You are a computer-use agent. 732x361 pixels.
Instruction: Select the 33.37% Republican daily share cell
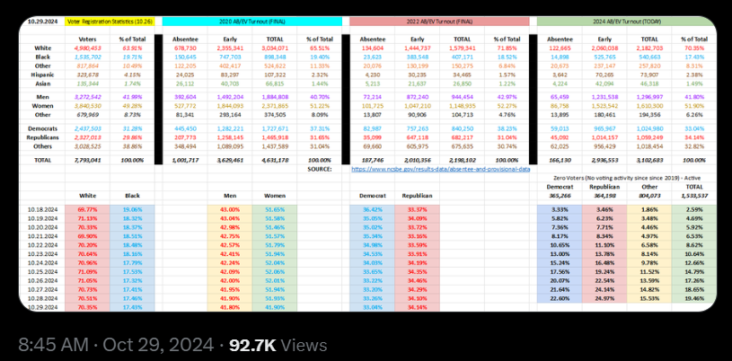(x=417, y=209)
